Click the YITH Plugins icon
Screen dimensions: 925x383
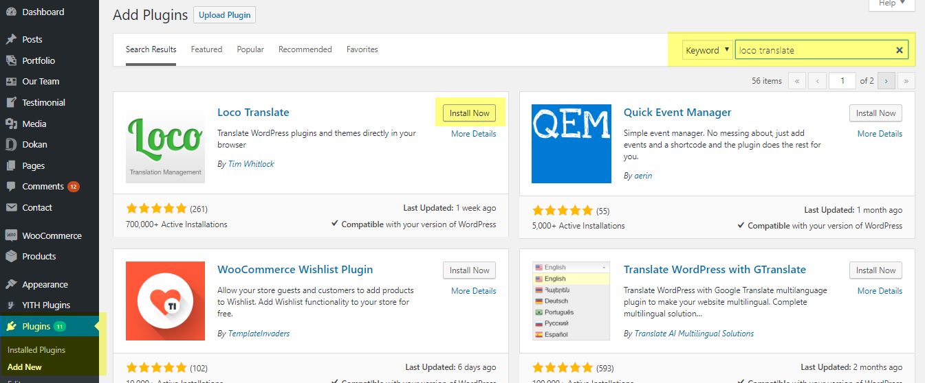[11, 305]
